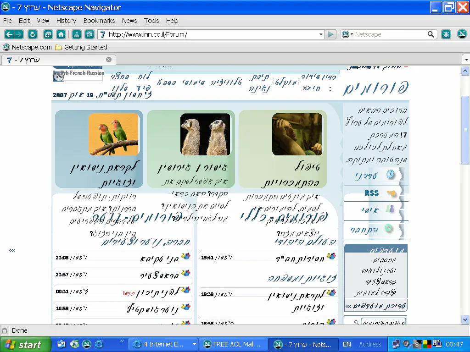Click the Netscape throbber logo
The height and width of the screenshot is (352, 470).
(x=461, y=34)
